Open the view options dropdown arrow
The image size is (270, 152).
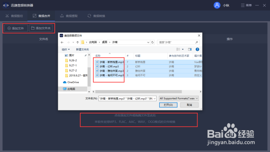click(x=183, y=49)
